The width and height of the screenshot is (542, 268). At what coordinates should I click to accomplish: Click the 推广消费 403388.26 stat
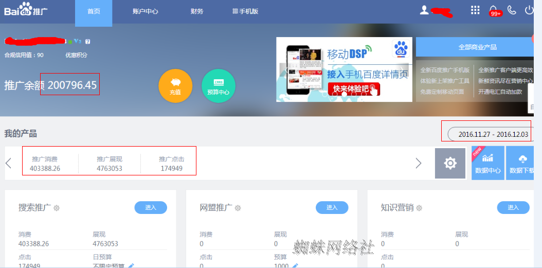(45, 164)
